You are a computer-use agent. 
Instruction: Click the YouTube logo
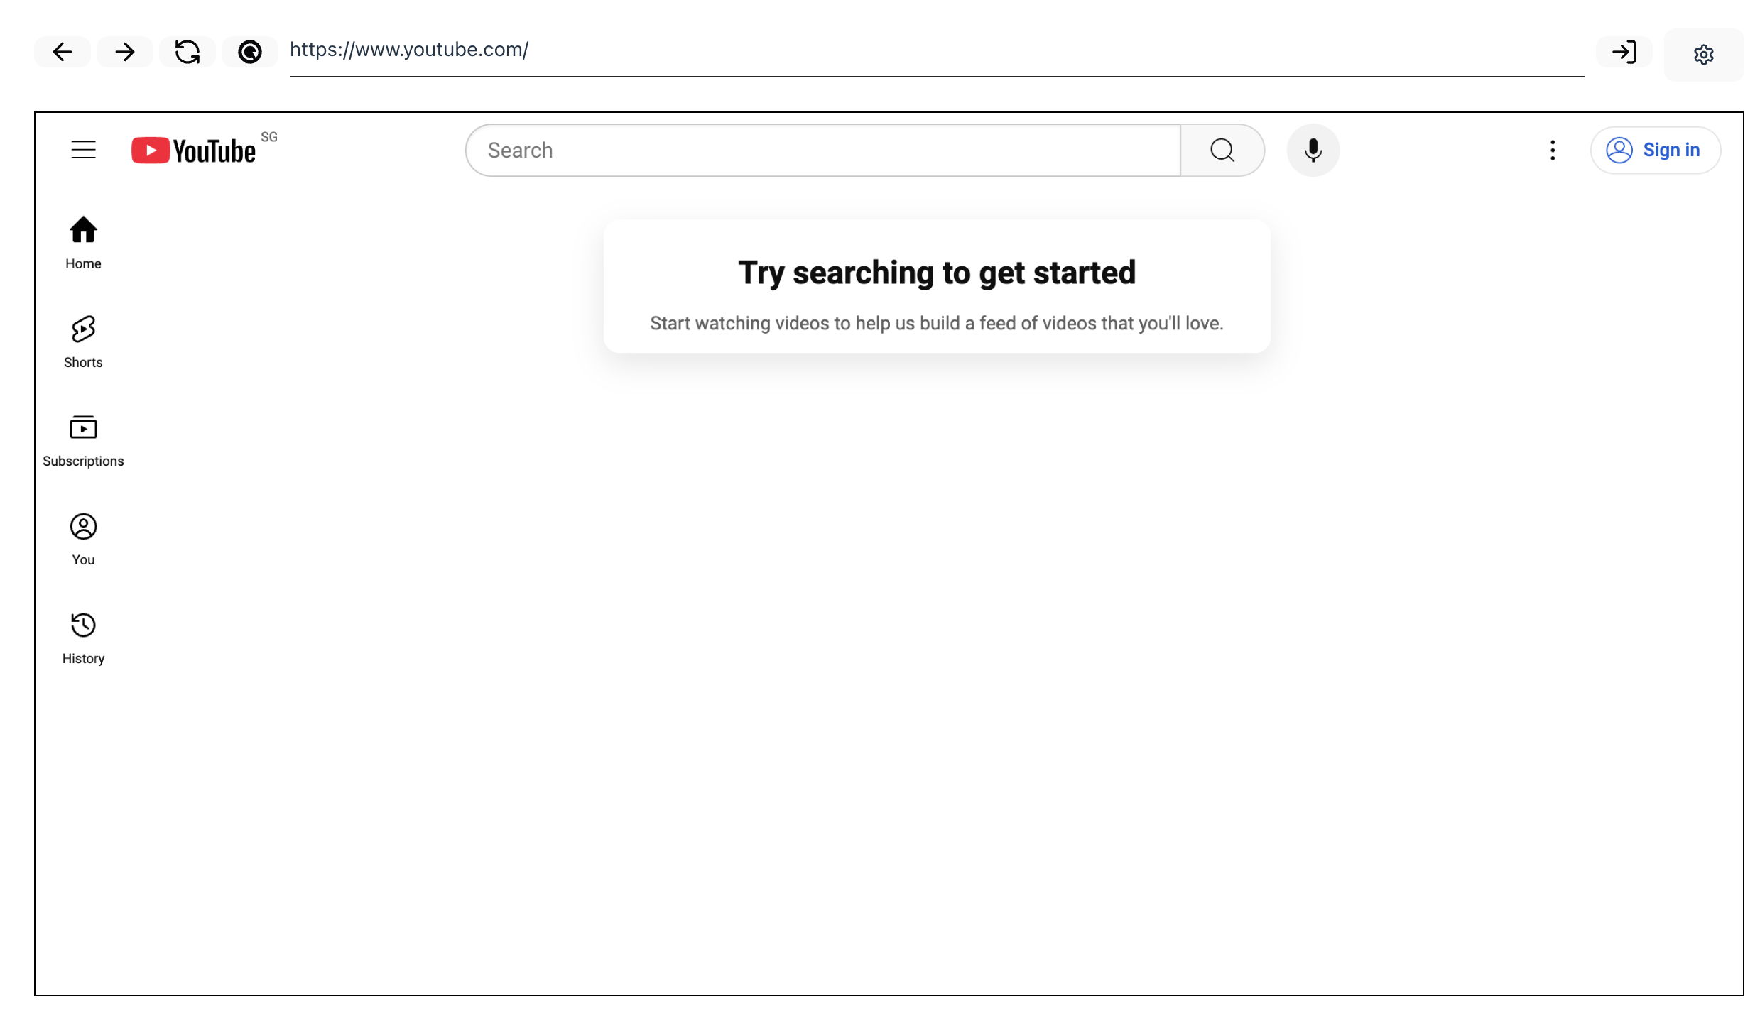coord(194,151)
